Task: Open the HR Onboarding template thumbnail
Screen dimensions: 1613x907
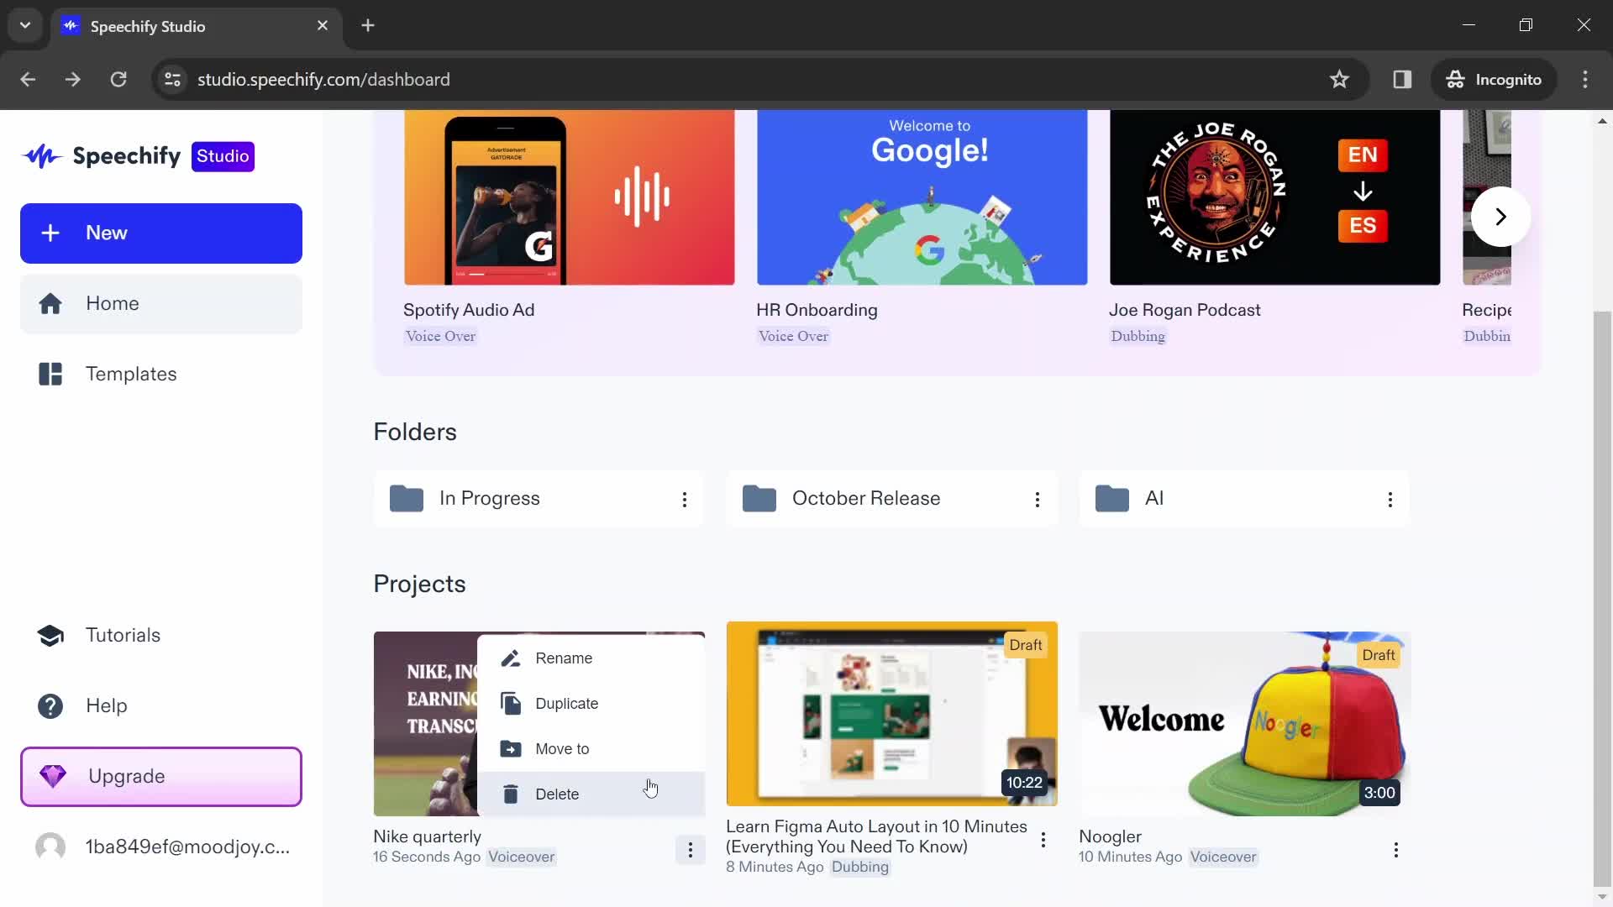Action: (922, 198)
